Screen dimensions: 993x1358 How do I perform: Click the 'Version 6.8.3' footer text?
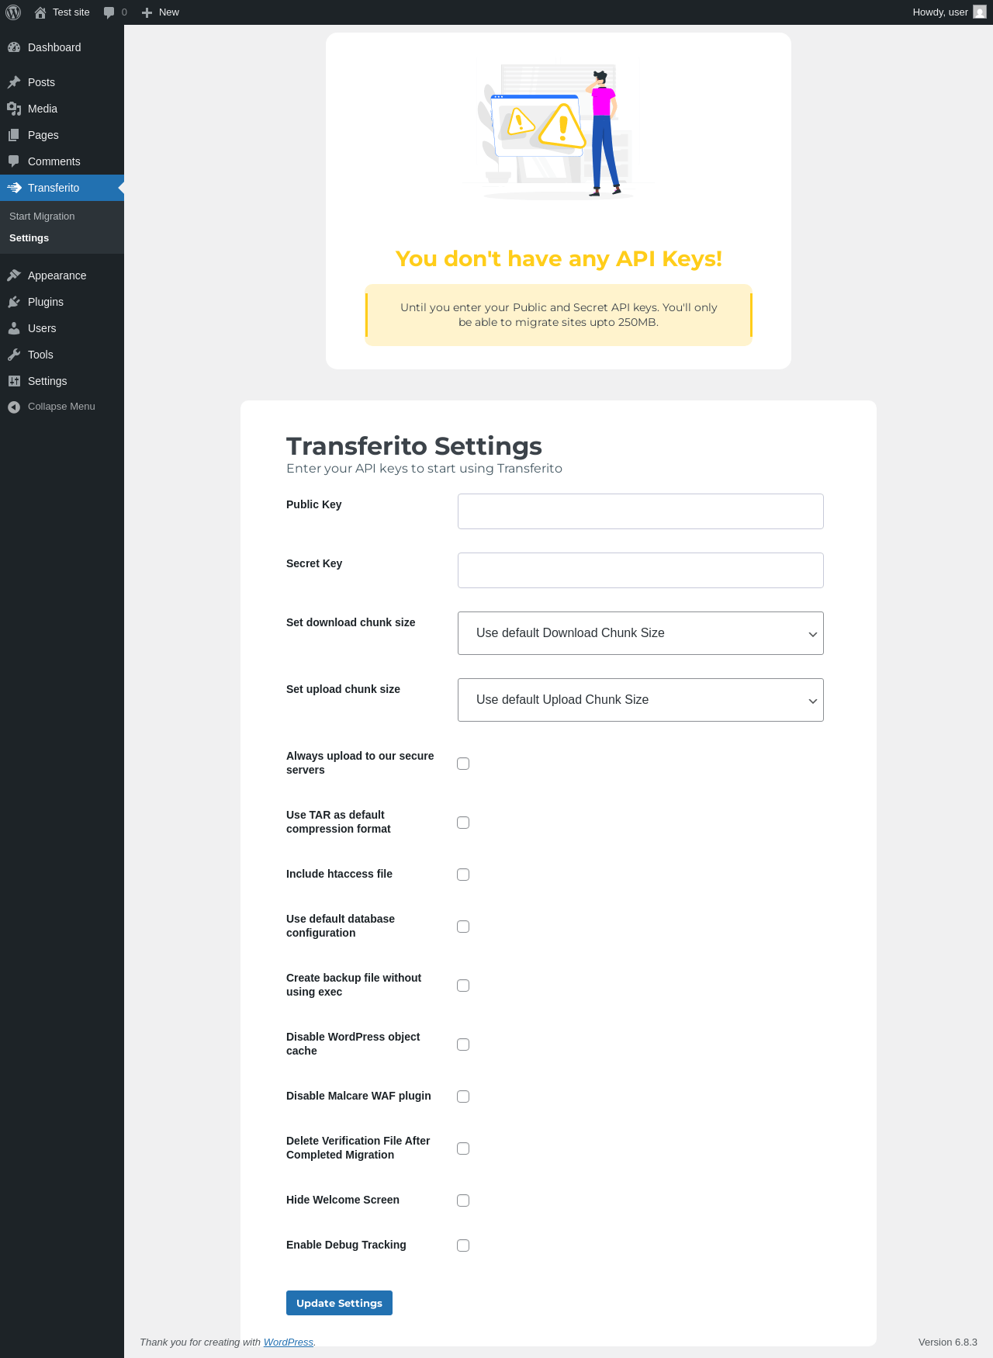click(948, 1342)
